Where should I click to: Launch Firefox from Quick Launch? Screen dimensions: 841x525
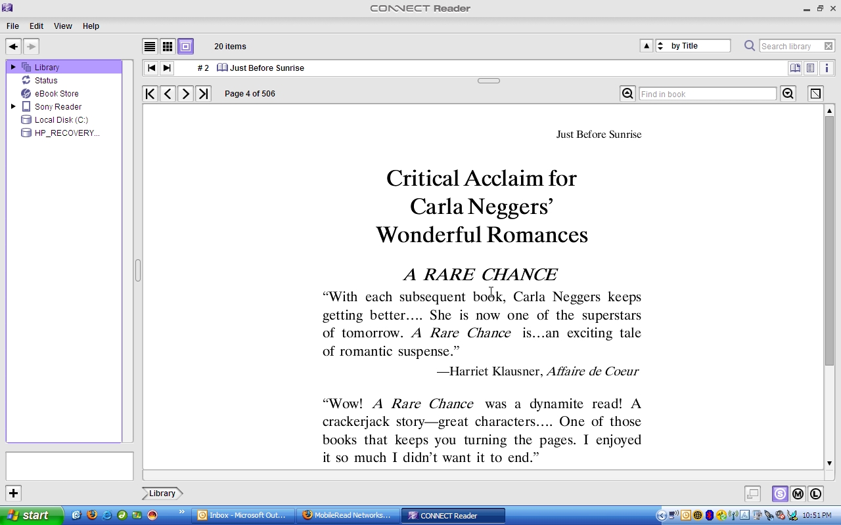(91, 515)
